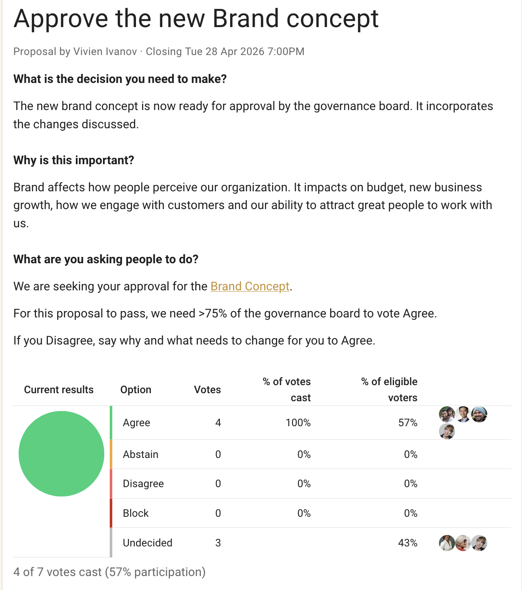Select the Abstain option row
The height and width of the screenshot is (590, 522).
310,455
